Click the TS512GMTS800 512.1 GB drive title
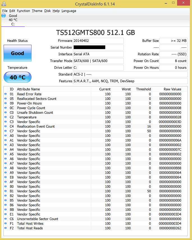 (x=95, y=33)
